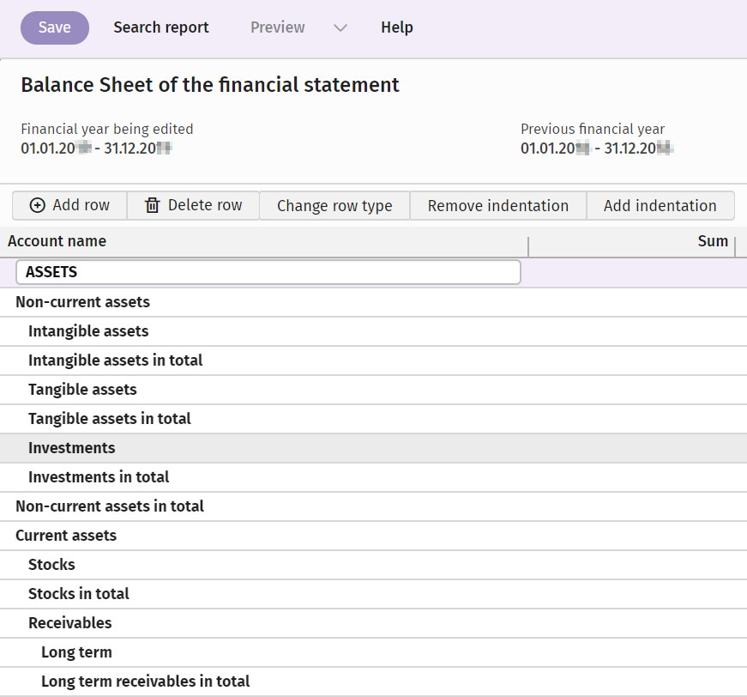Click the Preview menu item
Viewport: 747px width, 697px height.
[x=277, y=27]
